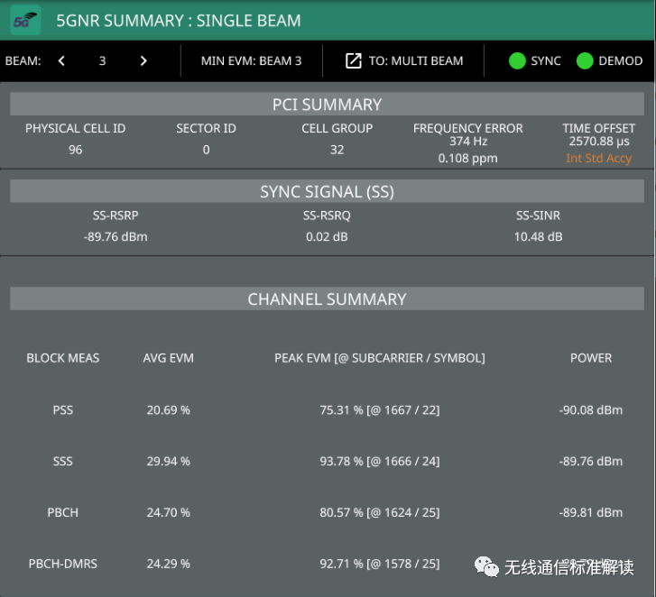Click the beam number 3 field
The width and height of the screenshot is (656, 597).
[102, 61]
